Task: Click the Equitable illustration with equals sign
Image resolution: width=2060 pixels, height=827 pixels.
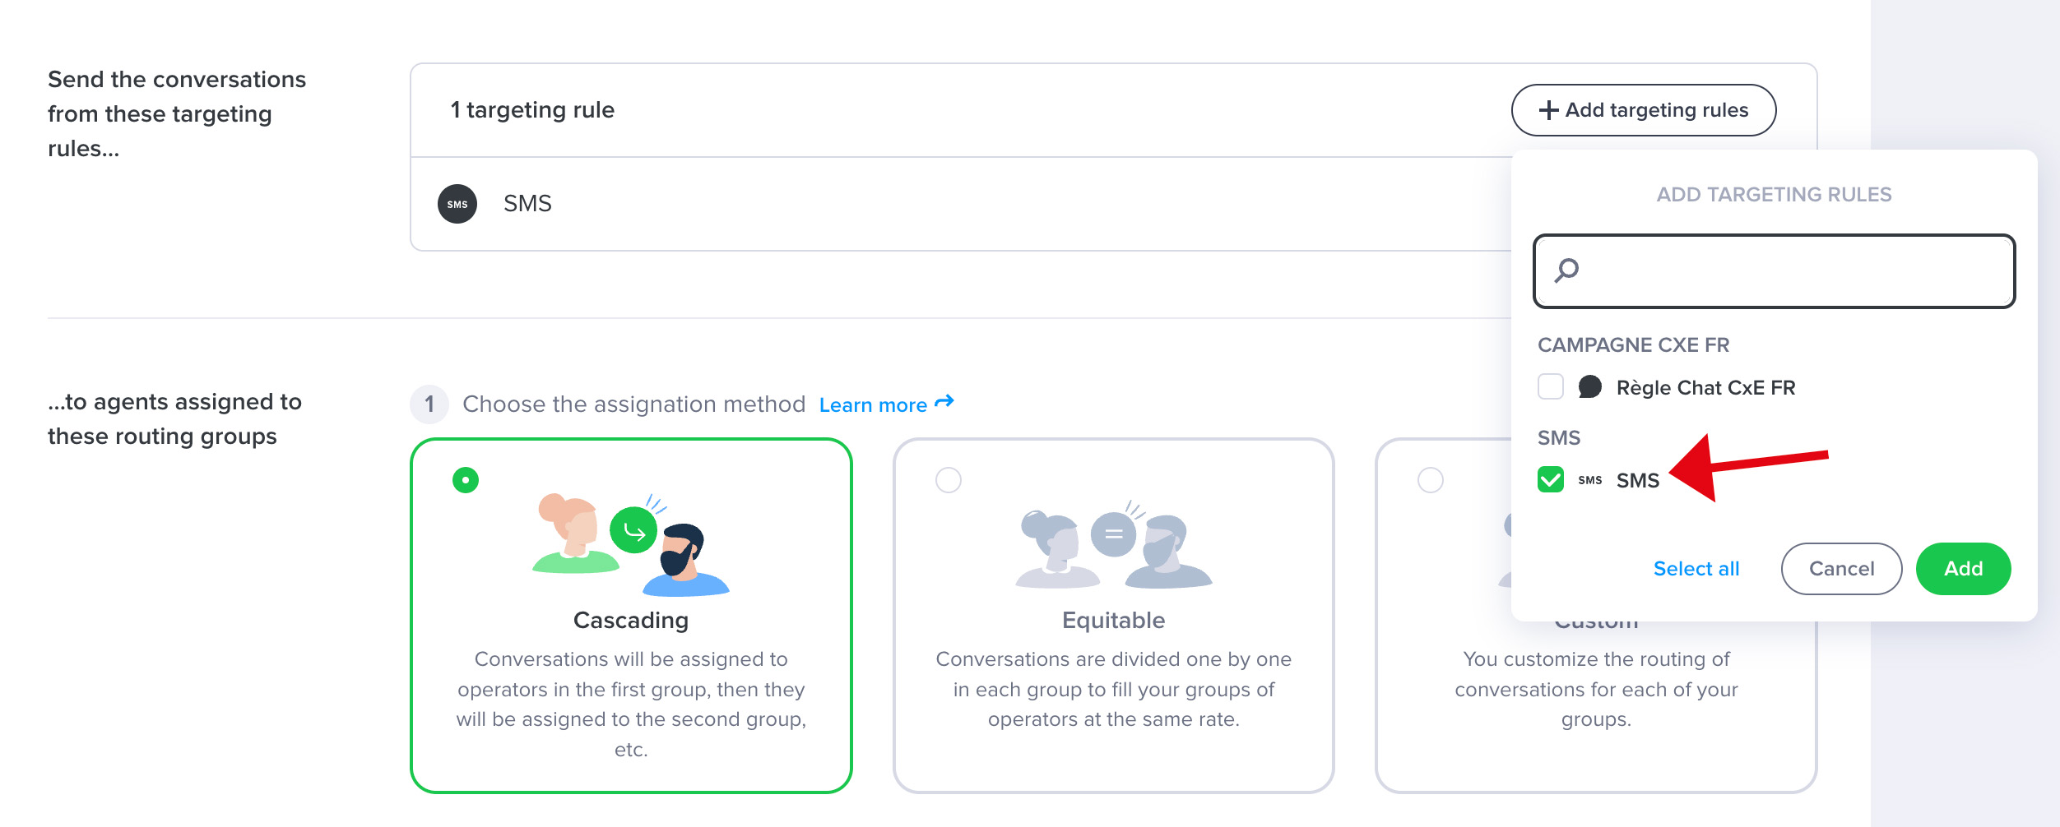Action: pos(1114,544)
